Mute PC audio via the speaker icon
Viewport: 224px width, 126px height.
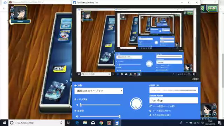point(77,117)
